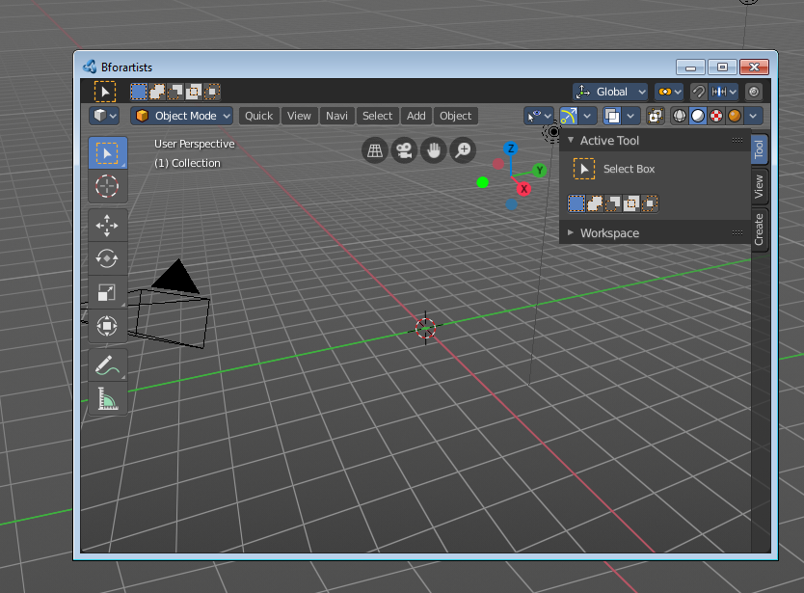The image size is (804, 593).
Task: Click the Select Box icon in top tool settings bar
Action: coord(105,92)
